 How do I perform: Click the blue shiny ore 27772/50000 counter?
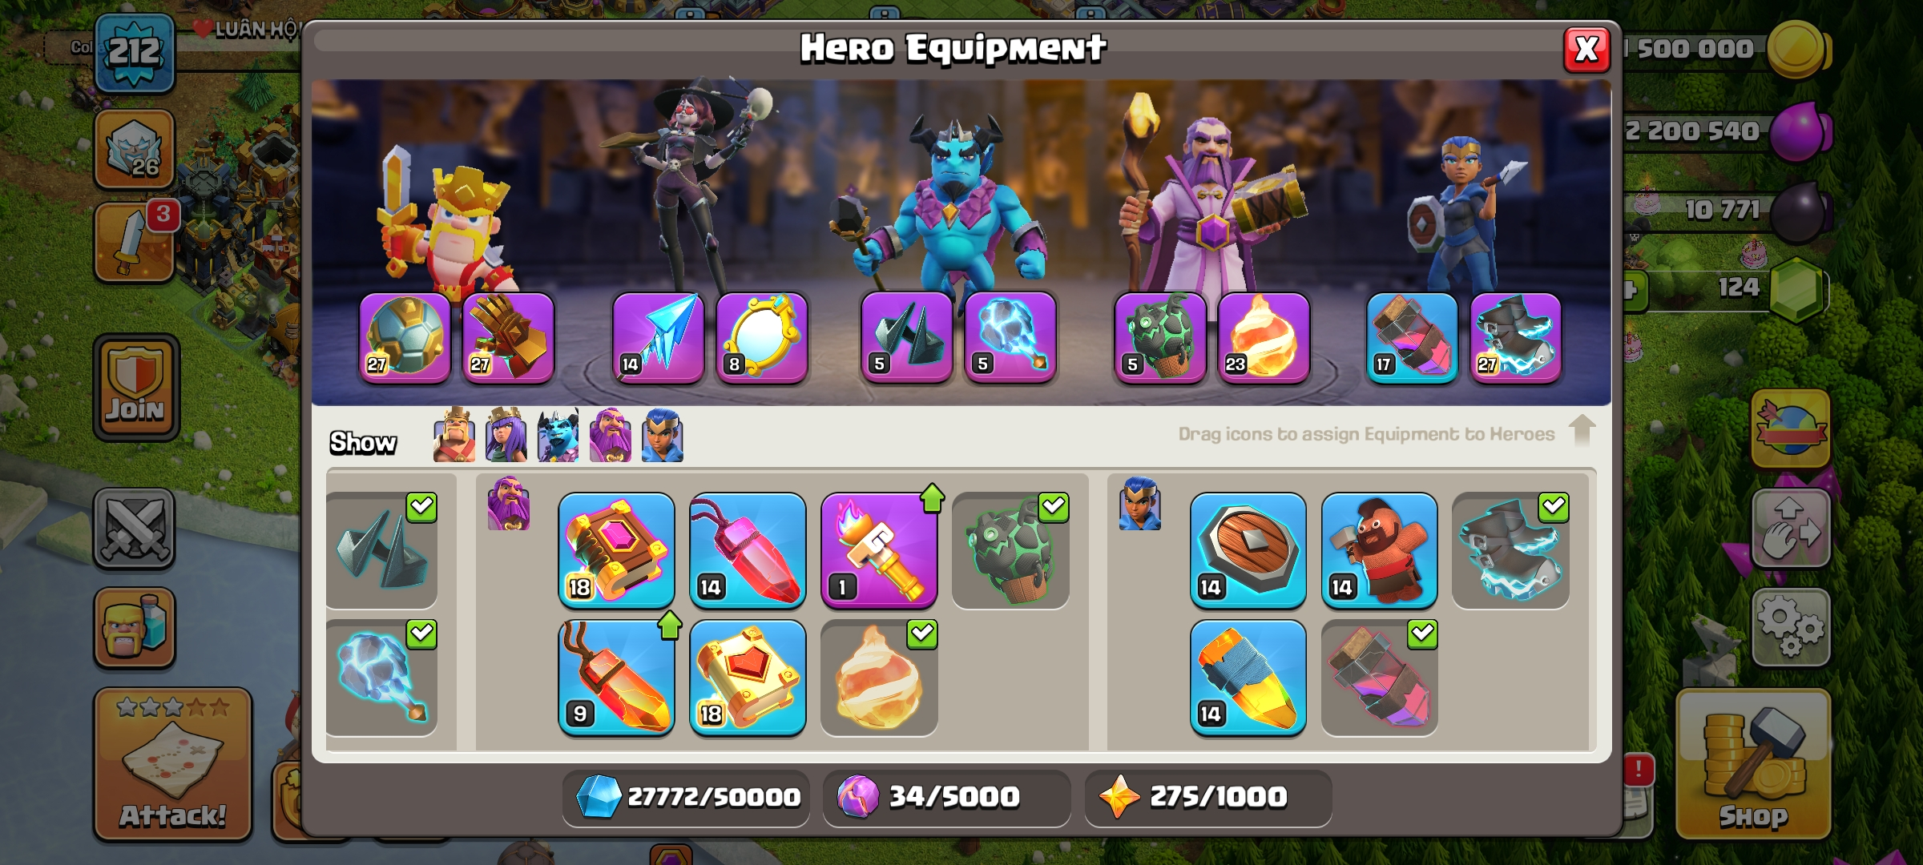[687, 797]
